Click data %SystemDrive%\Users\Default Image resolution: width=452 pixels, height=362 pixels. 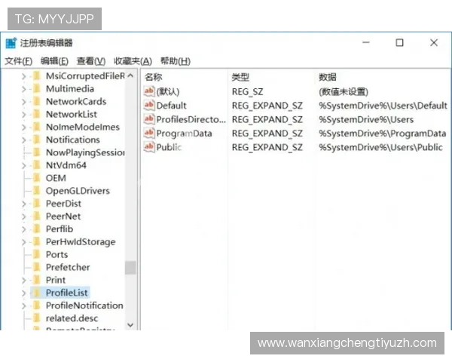click(383, 106)
